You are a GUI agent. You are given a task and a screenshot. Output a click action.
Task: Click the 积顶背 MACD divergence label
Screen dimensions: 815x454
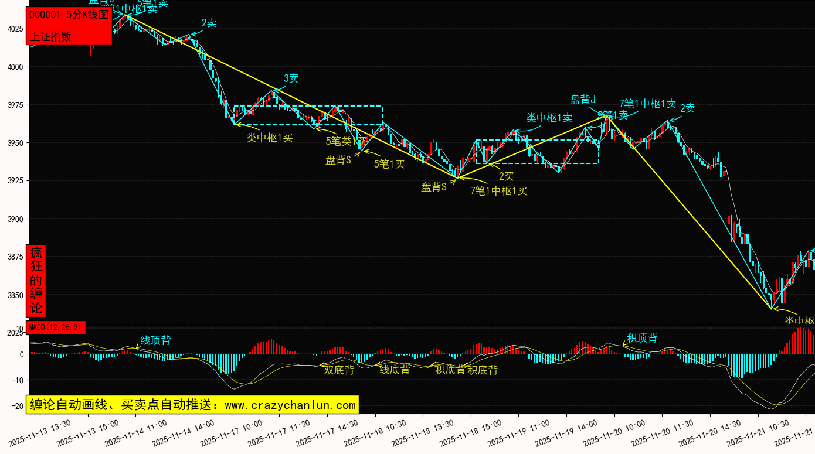pyautogui.click(x=642, y=338)
